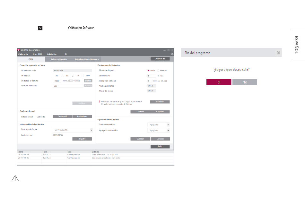The width and height of the screenshot is (305, 215).
Task: Click the Inalámbrica button
Action: point(82,116)
